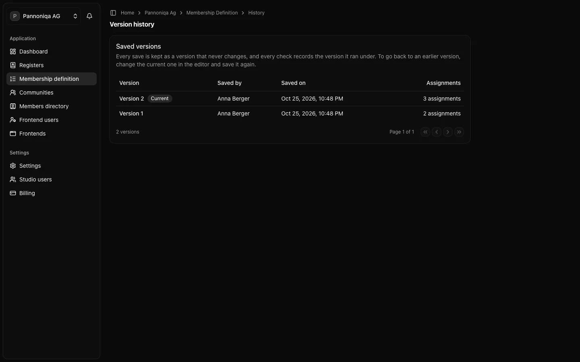Viewport: 580px width, 362px height.
Task: Click the Settings gear icon
Action: click(x=13, y=166)
